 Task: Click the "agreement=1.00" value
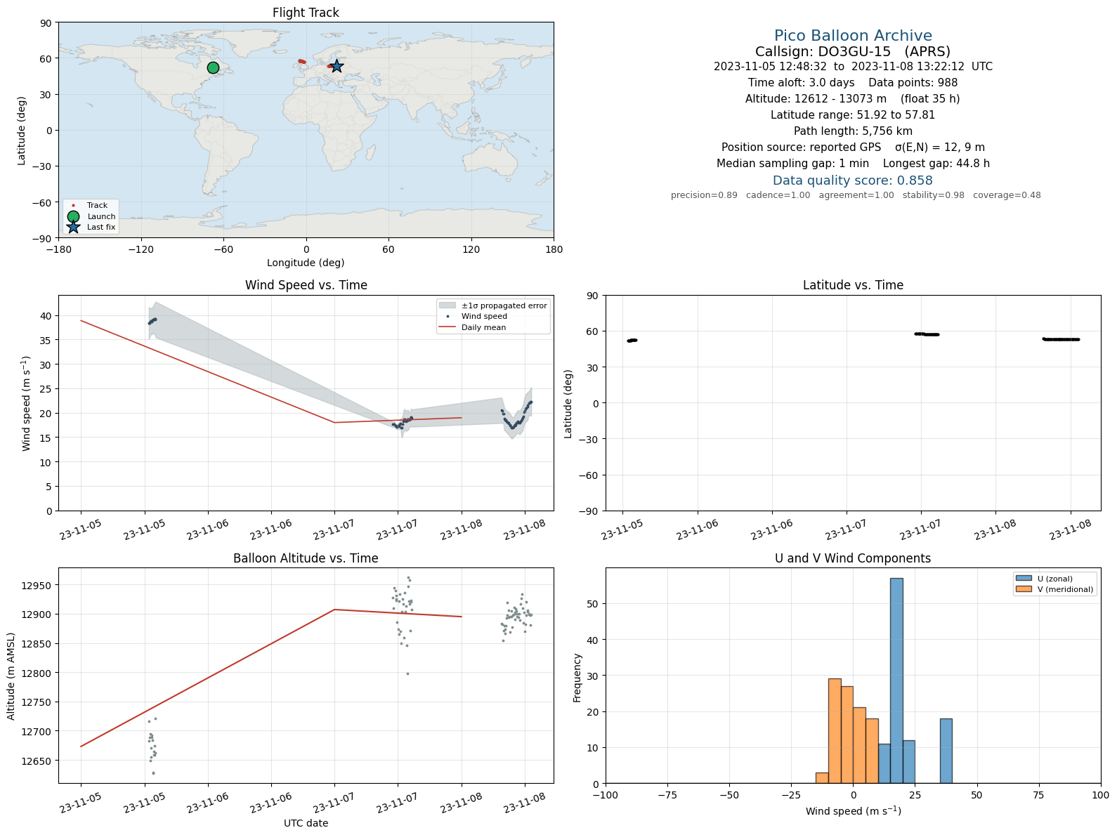pos(856,195)
